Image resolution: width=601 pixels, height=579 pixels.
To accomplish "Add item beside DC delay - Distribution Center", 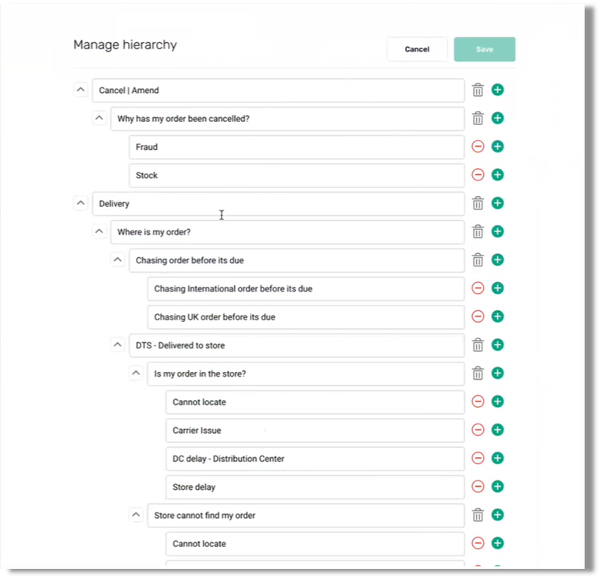I will tap(497, 458).
